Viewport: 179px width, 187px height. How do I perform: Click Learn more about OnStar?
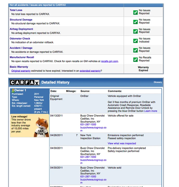pyautogui.click(x=151, y=111)
